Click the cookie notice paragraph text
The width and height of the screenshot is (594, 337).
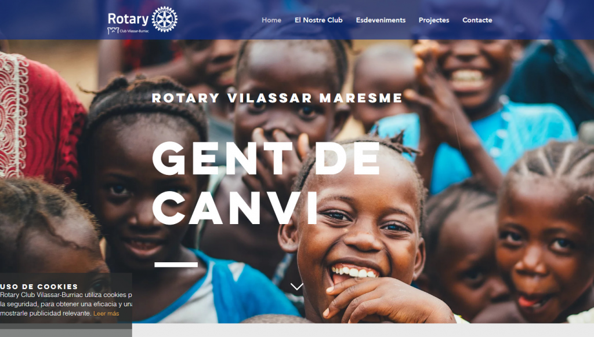(x=66, y=304)
